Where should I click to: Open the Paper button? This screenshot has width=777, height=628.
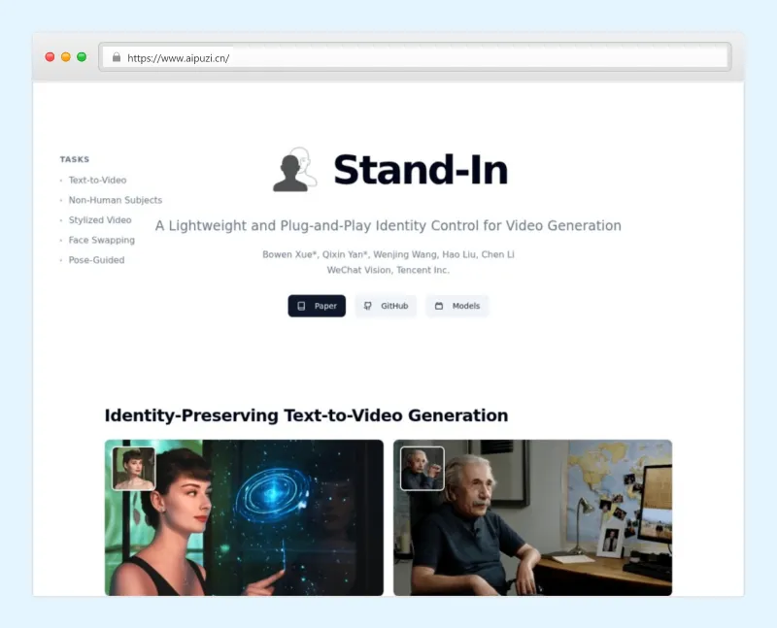coord(317,306)
